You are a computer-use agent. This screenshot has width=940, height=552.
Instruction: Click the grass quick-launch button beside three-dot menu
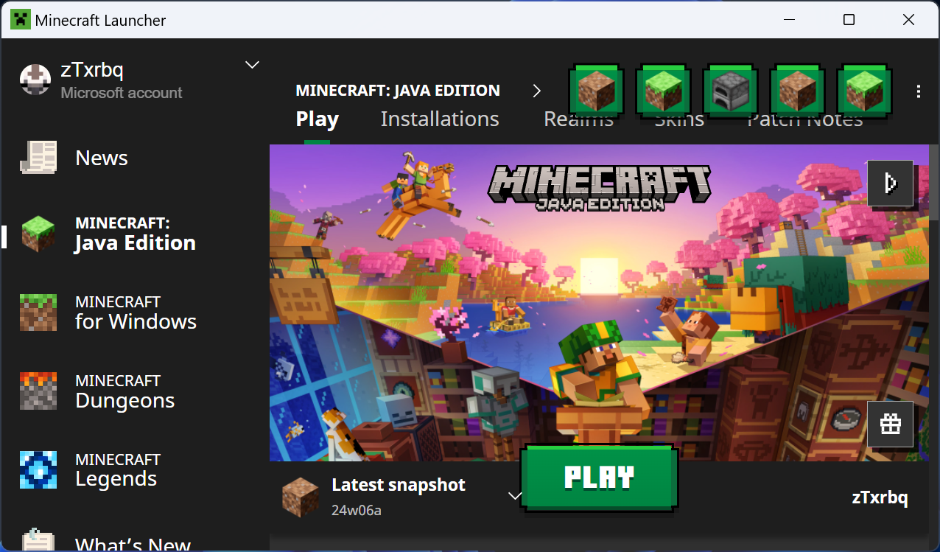(865, 91)
